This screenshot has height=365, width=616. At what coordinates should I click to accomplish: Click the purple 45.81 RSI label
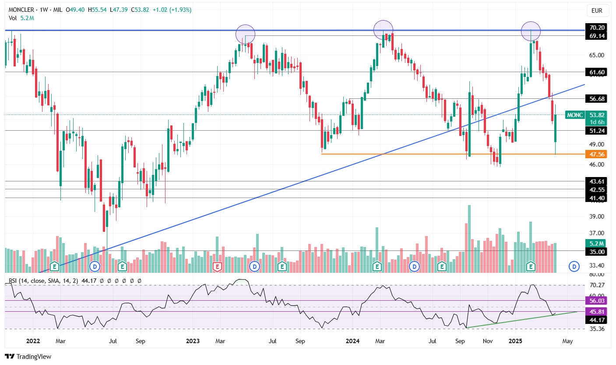pos(597,312)
